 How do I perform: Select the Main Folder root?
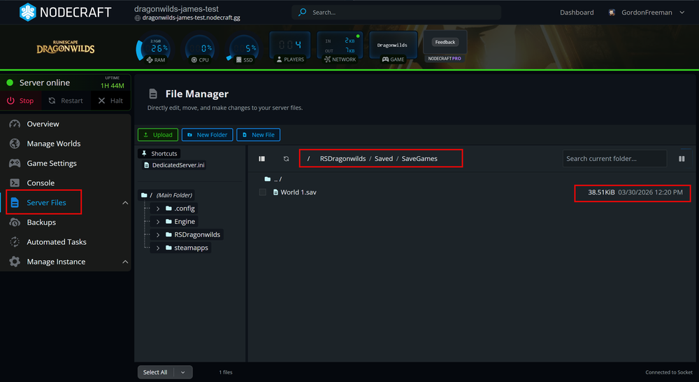[167, 195]
